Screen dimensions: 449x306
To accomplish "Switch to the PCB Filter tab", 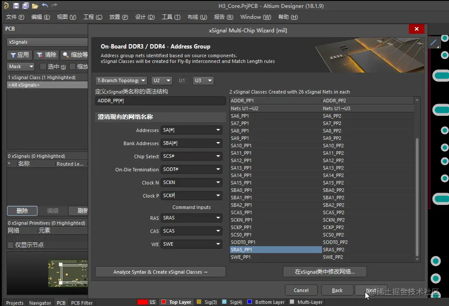I will point(81,303).
